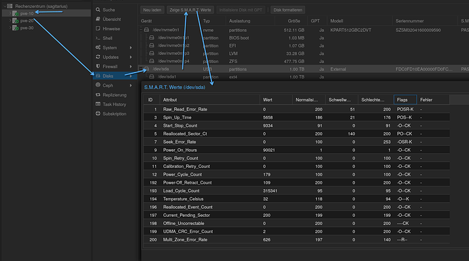Select the pve-10 node server icon
This screenshot has width=469, height=261.
click(16, 14)
